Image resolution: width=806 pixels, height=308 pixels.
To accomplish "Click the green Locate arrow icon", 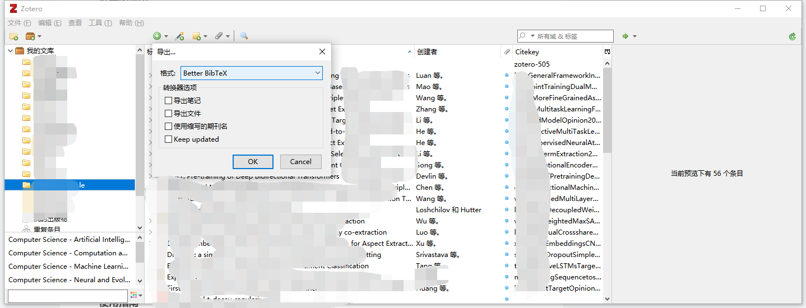I will point(626,36).
